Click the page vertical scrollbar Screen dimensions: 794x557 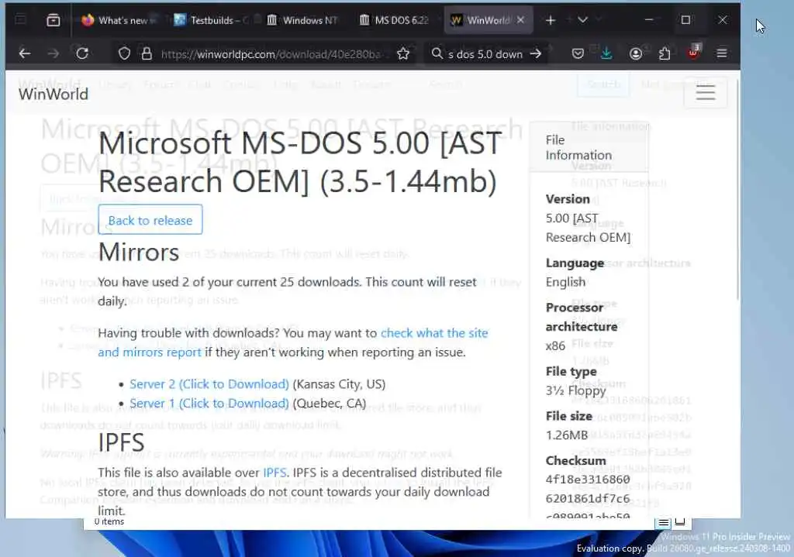coord(737,190)
